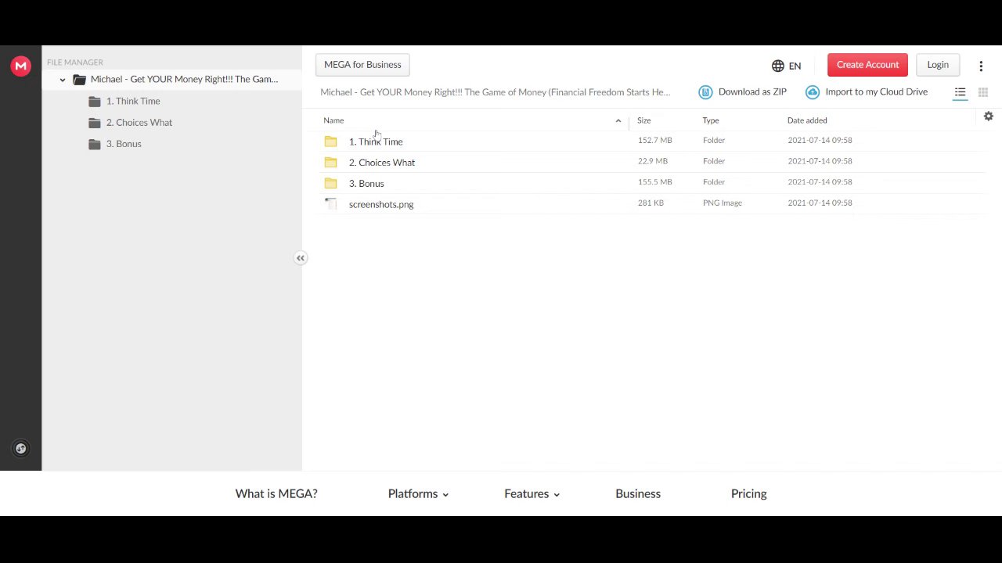
Task: Open '1. Think Time' in tree
Action: tap(133, 101)
